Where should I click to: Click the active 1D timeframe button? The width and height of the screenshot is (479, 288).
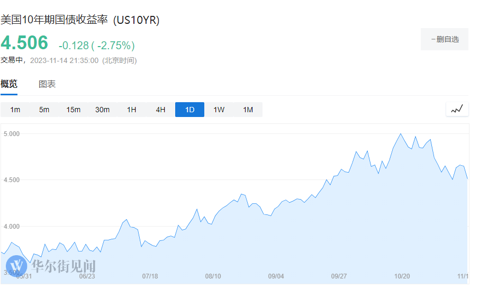189,110
